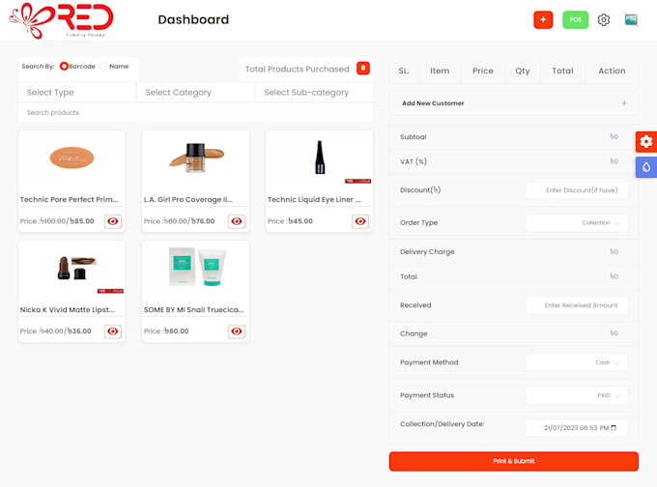Click the Delivery Charge label
The height and width of the screenshot is (487, 657).
click(x=427, y=252)
